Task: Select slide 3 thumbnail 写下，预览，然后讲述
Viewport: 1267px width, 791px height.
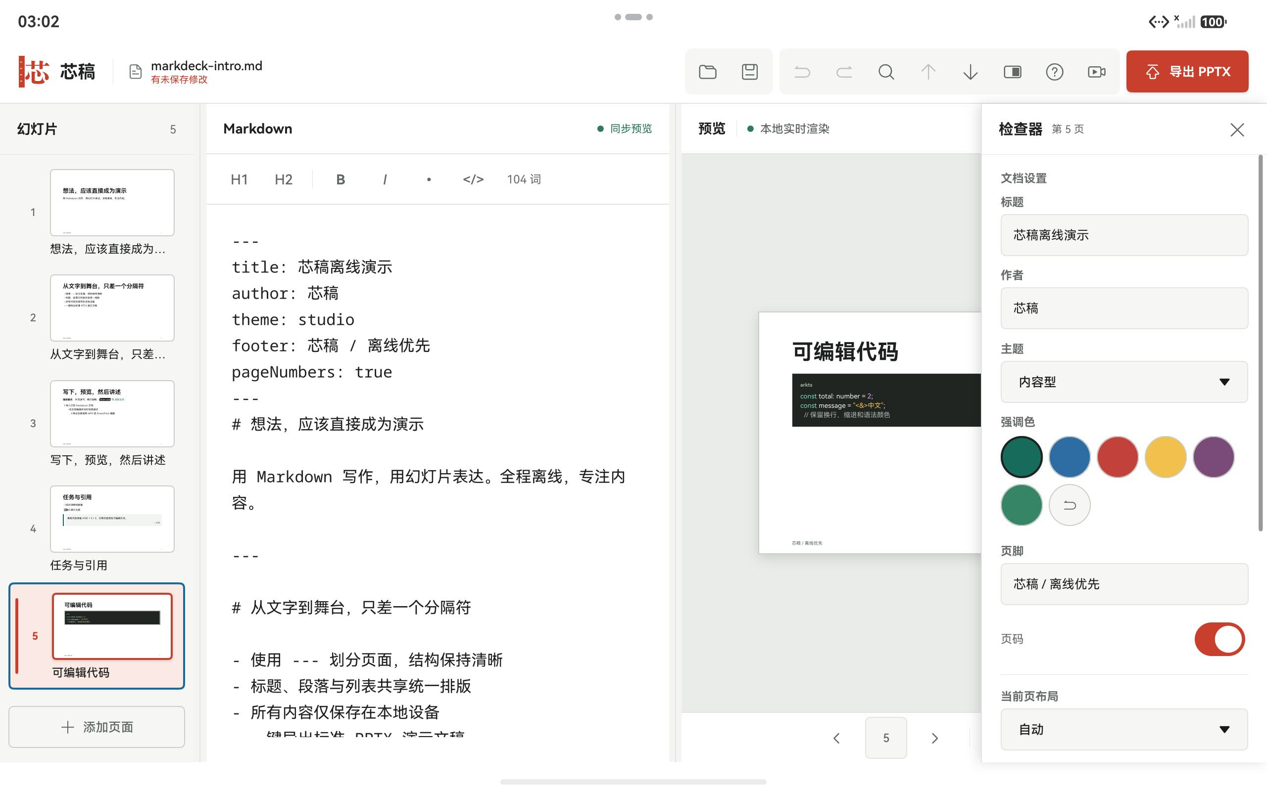Action: click(x=112, y=414)
